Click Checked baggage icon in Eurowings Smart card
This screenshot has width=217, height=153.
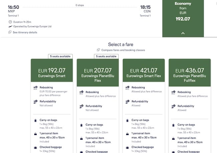click(x=35, y=148)
